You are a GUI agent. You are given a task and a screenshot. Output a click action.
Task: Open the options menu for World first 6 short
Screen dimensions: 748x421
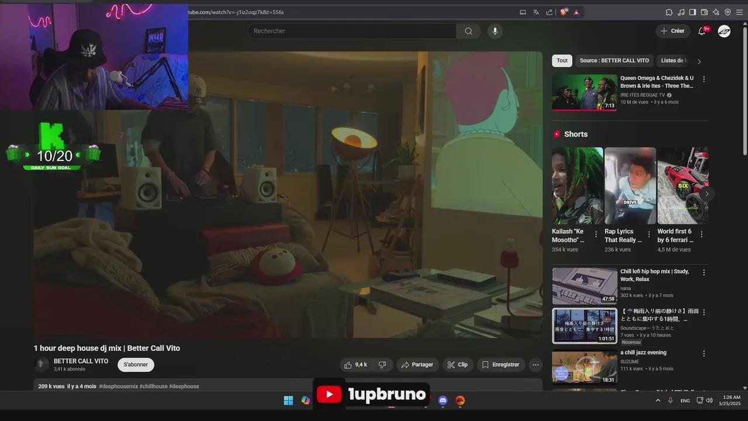click(x=702, y=234)
